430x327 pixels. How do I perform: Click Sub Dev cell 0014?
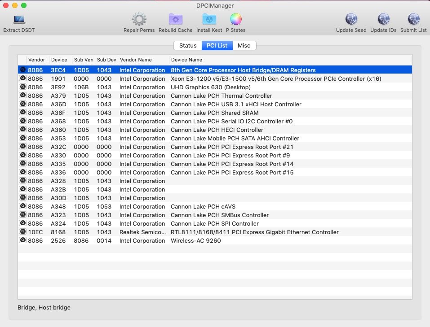pos(104,240)
